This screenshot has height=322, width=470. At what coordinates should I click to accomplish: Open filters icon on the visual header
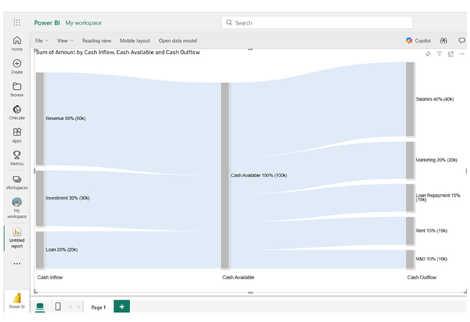pos(439,54)
